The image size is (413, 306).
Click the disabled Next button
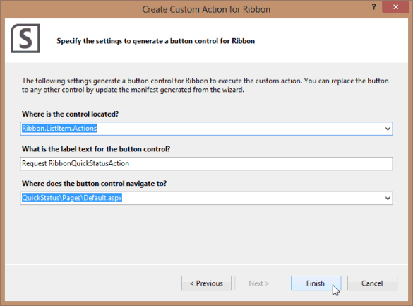tap(260, 283)
